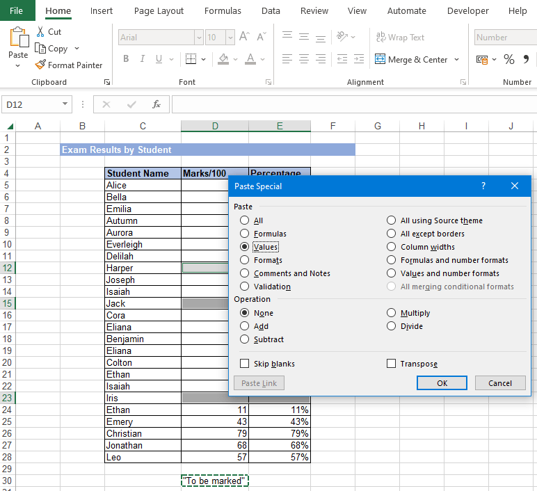Viewport: 537px width, 491px height.
Task: Toggle Bold formatting in the ribbon
Action: point(126,59)
